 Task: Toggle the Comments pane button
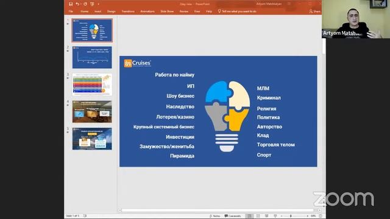[x=233, y=216]
